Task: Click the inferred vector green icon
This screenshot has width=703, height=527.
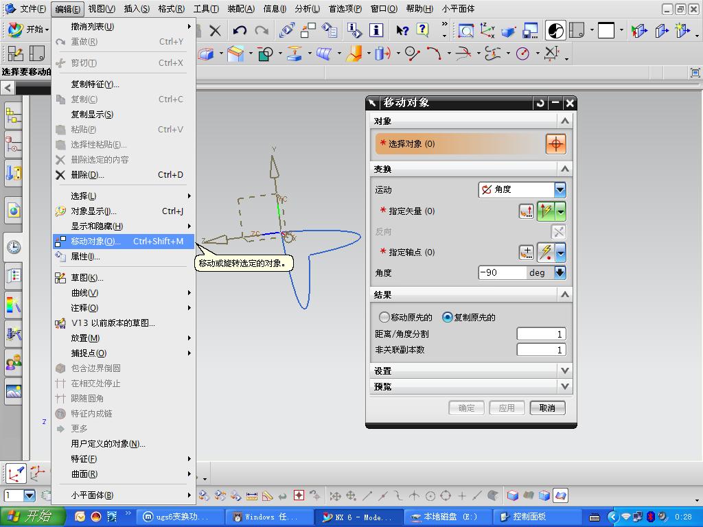Action: point(546,211)
